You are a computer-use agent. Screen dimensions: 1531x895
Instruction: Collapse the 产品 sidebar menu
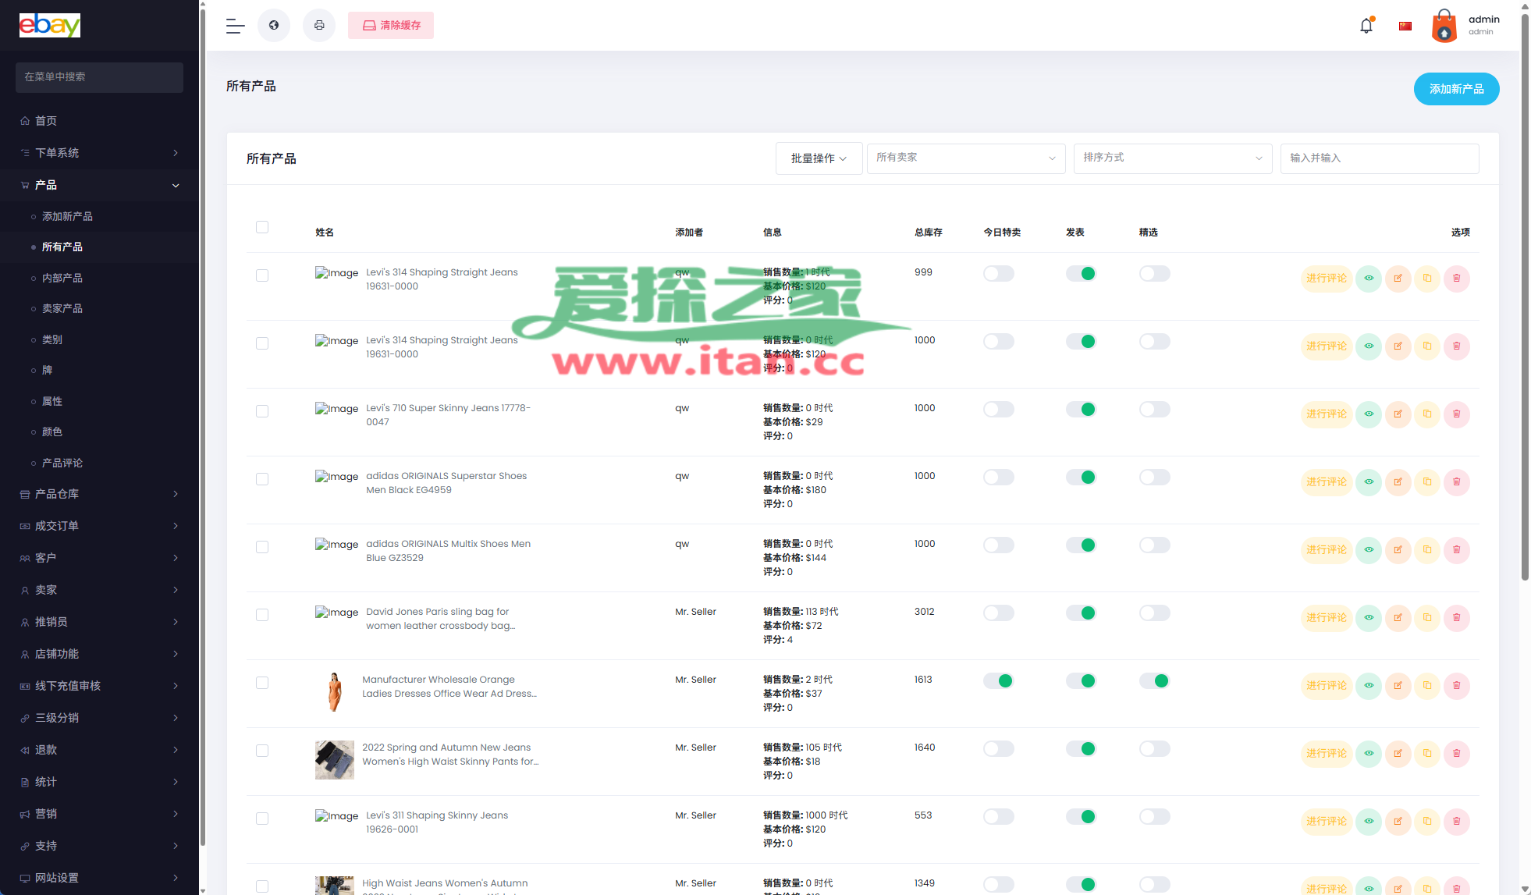pos(99,185)
